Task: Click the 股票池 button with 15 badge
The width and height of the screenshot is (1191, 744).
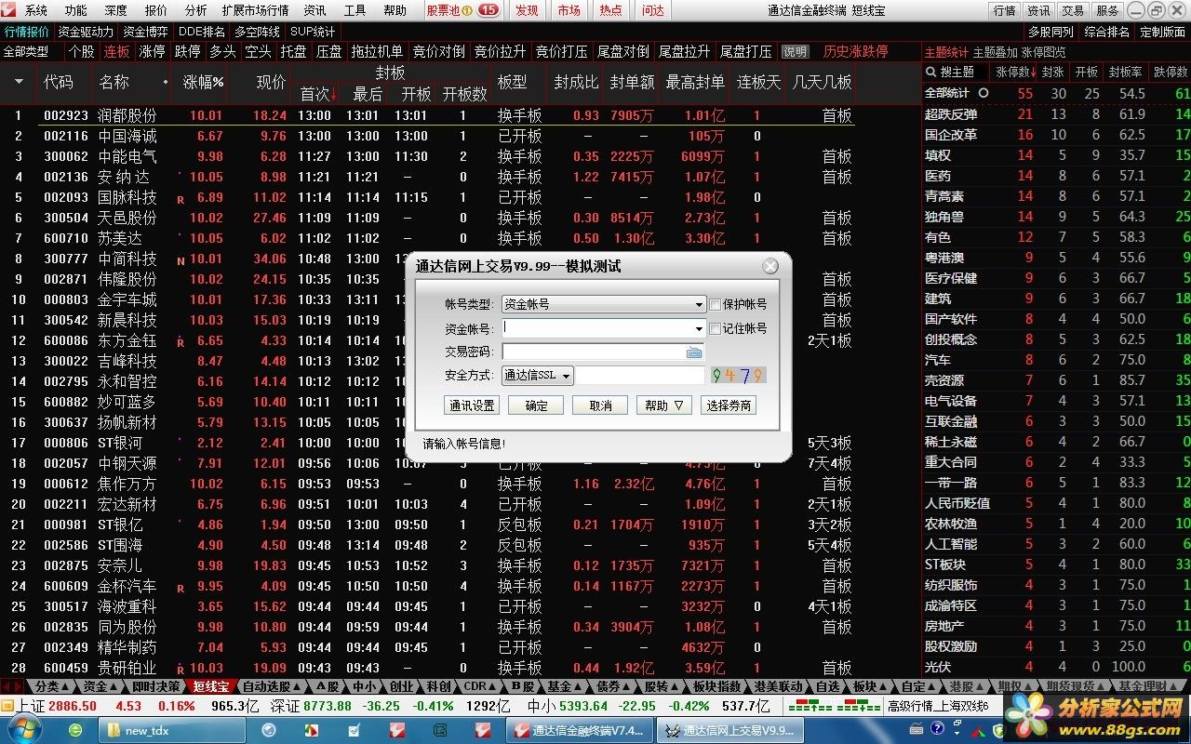Action: tap(462, 10)
